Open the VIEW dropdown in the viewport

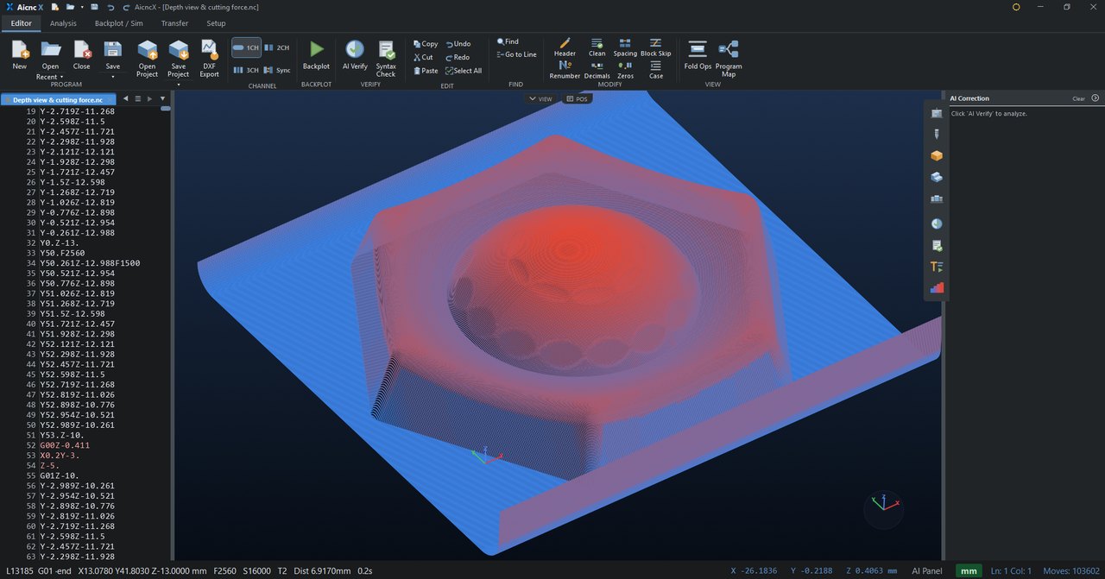tap(540, 99)
